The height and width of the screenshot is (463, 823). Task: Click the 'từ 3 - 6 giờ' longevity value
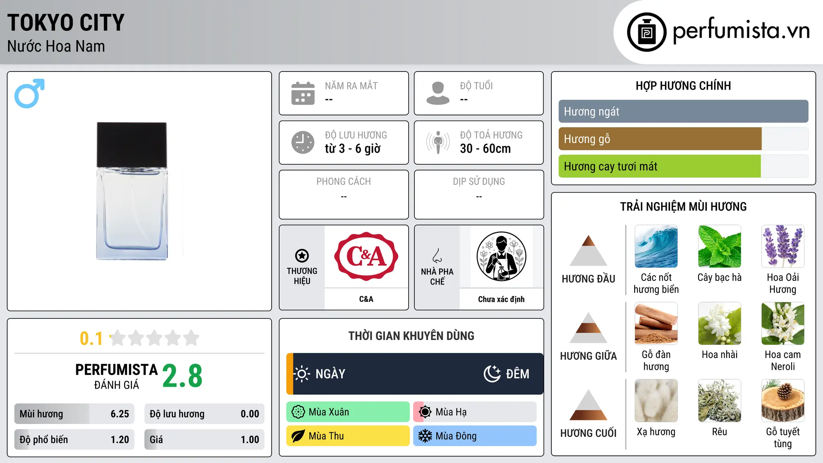point(353,149)
